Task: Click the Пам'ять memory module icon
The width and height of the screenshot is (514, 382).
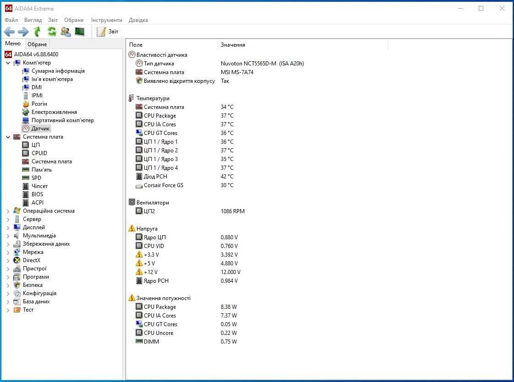Action: [x=26, y=170]
